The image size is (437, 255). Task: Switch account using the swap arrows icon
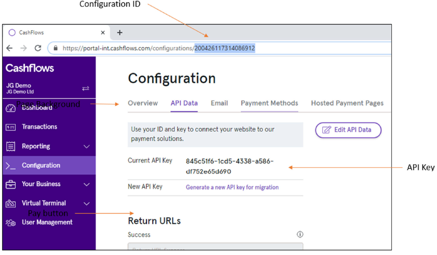click(x=85, y=89)
